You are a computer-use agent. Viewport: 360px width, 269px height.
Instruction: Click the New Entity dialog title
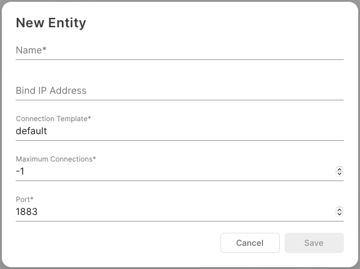[x=51, y=23]
